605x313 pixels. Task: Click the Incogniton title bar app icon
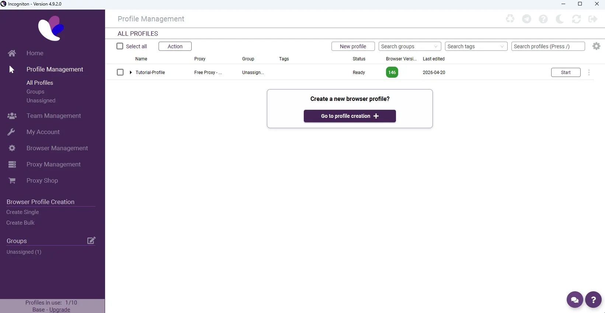tap(3, 4)
